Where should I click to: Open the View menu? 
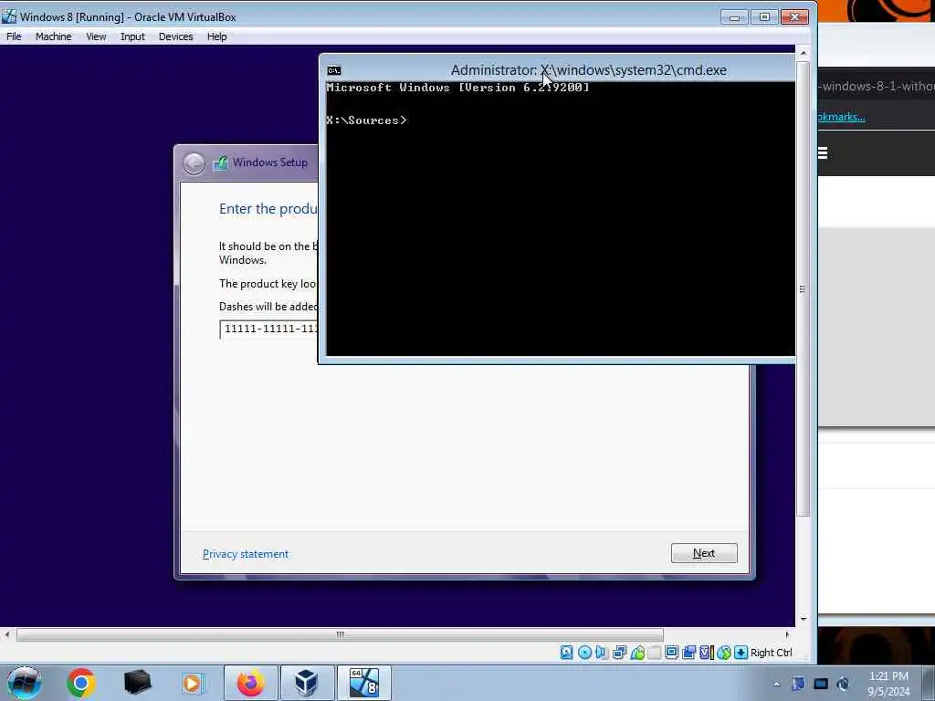coord(96,37)
